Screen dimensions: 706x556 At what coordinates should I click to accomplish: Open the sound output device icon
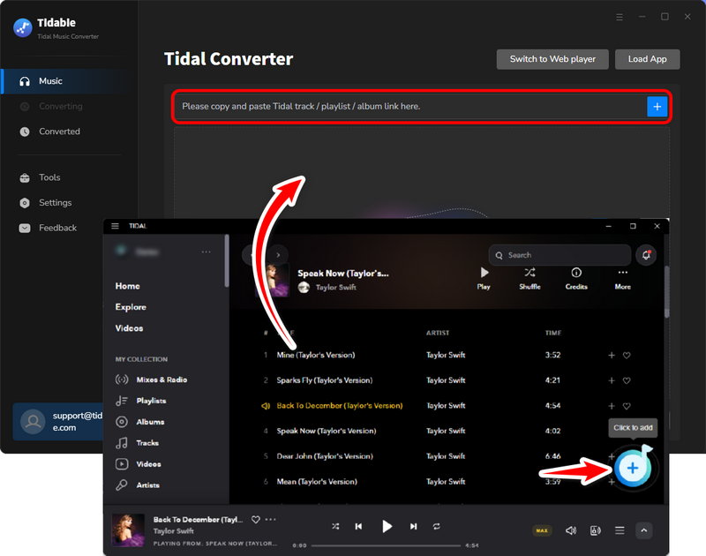click(x=595, y=530)
